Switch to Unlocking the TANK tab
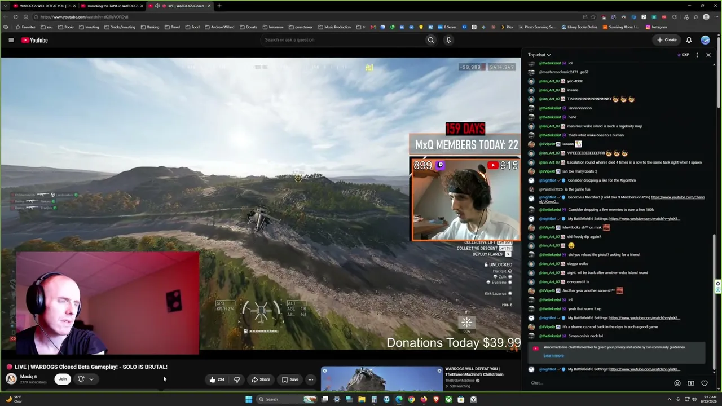 pos(112,6)
